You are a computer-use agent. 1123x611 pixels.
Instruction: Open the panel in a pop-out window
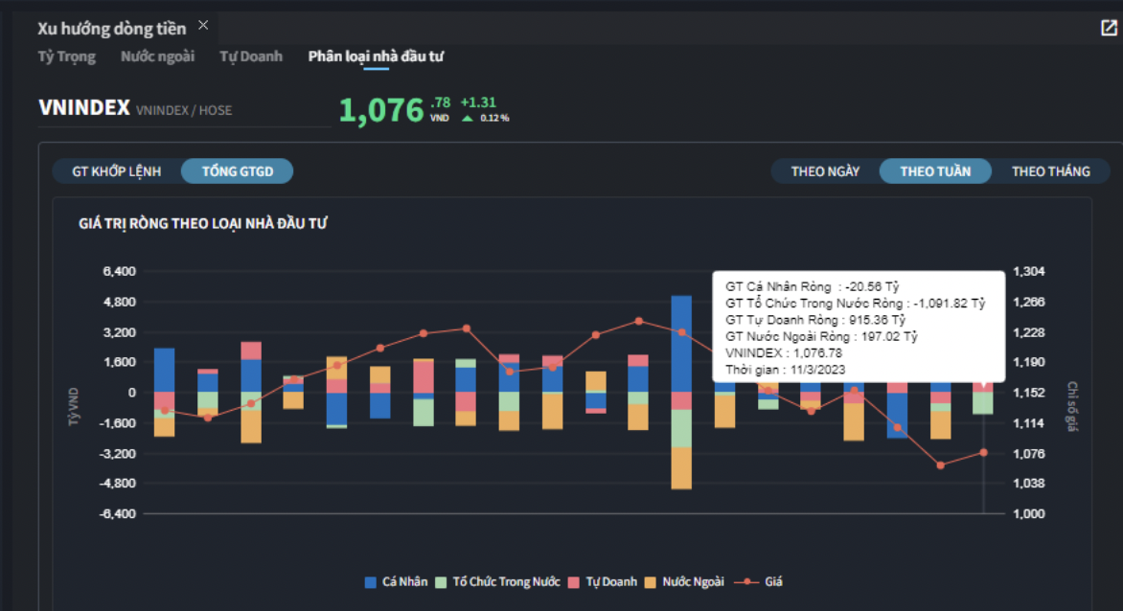click(1109, 28)
